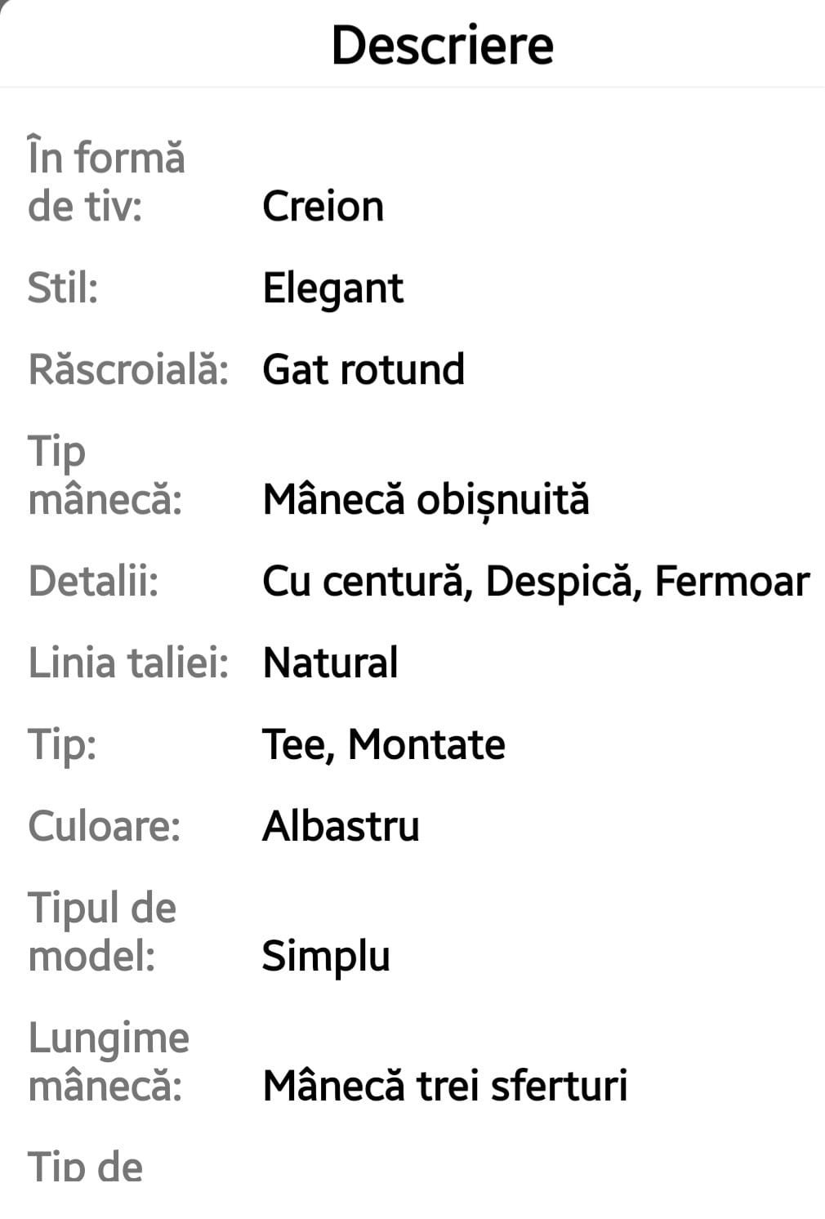Select the Tee, Montate type value

(383, 744)
